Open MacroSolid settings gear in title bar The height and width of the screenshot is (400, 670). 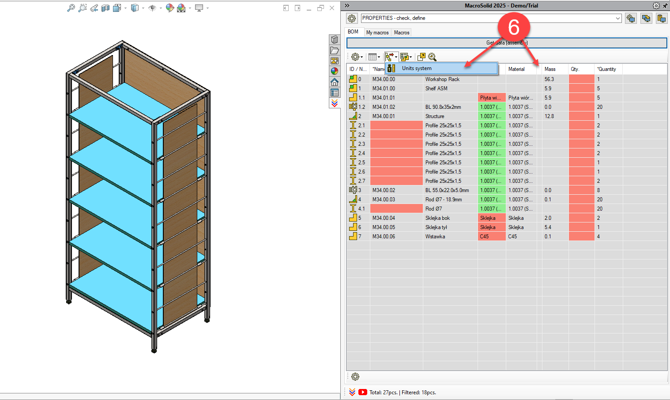point(656,6)
